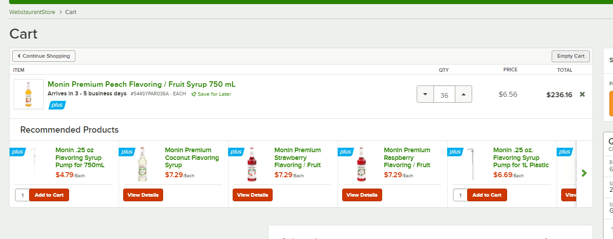Open Monin Premium Coconut Flavoring Syrup link

[x=192, y=158]
